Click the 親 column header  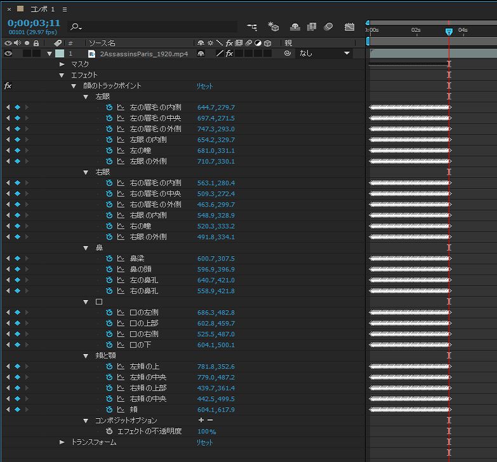(288, 43)
